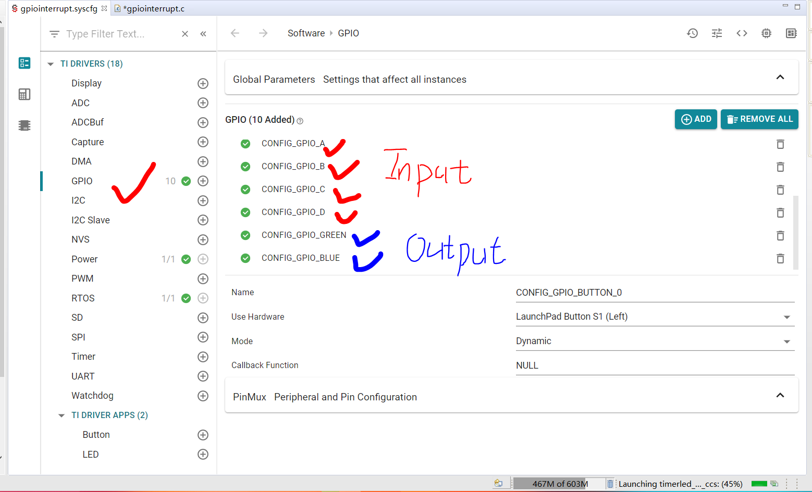Collapse the TI DRIVERS tree section

[x=51, y=64]
